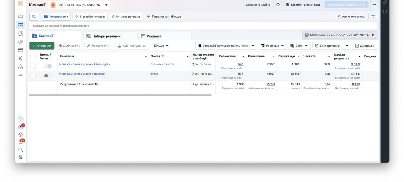Tick the select-all checkbox in table header
Image resolution: width=404 pixels, height=182 pixels.
(33, 56)
